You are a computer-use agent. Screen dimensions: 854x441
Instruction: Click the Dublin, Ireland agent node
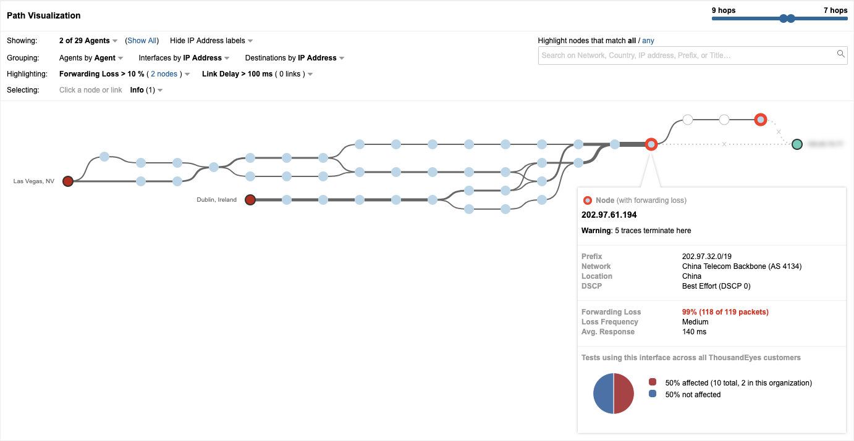pos(250,200)
